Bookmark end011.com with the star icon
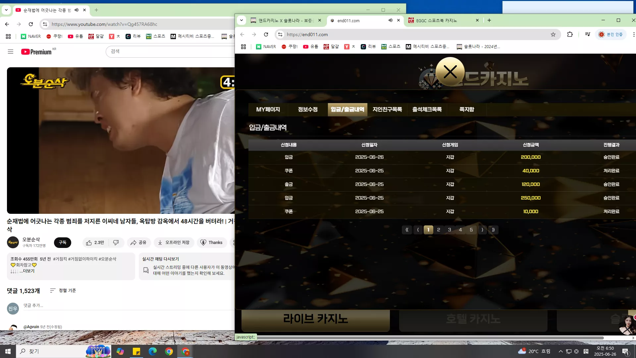 click(553, 34)
